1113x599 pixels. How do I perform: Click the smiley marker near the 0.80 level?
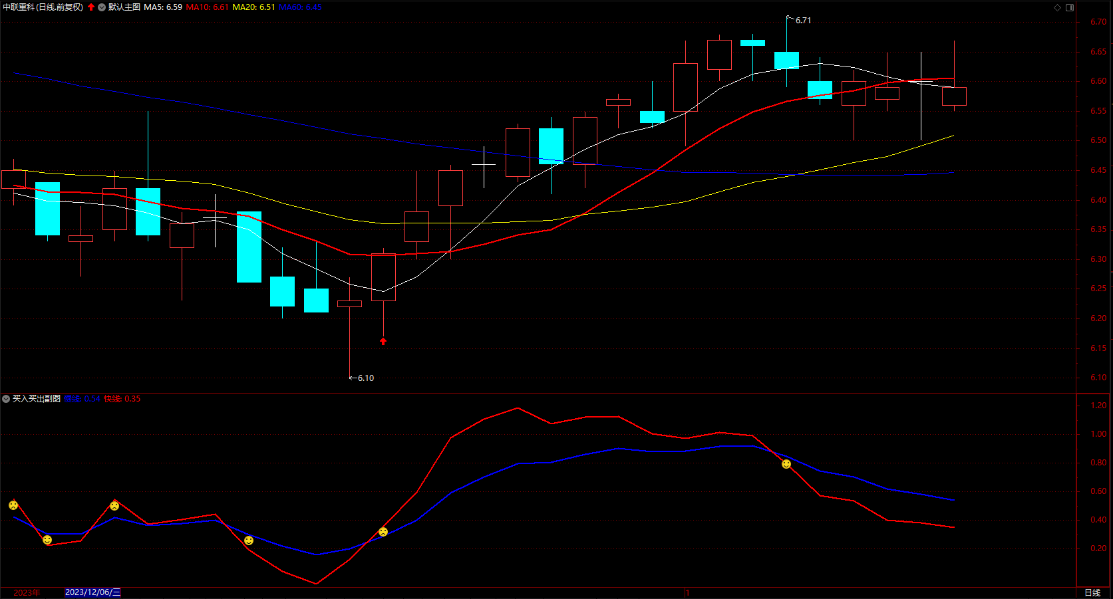point(786,464)
